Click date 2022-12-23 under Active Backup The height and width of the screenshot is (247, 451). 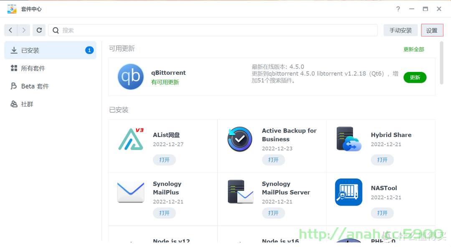point(277,148)
